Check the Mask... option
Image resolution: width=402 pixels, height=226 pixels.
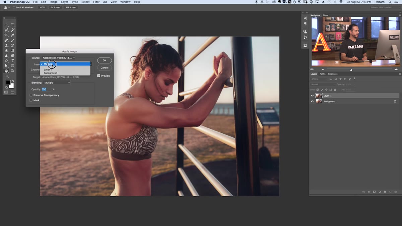[x=31, y=100]
